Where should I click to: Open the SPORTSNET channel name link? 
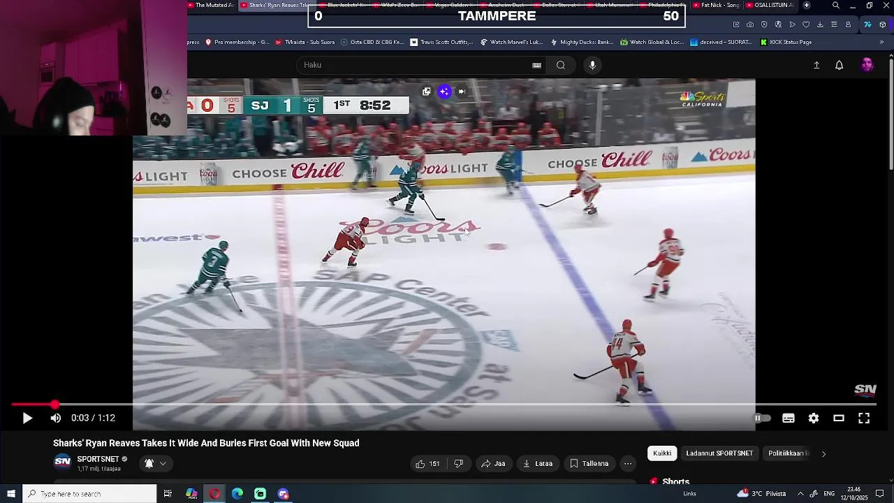[98, 459]
